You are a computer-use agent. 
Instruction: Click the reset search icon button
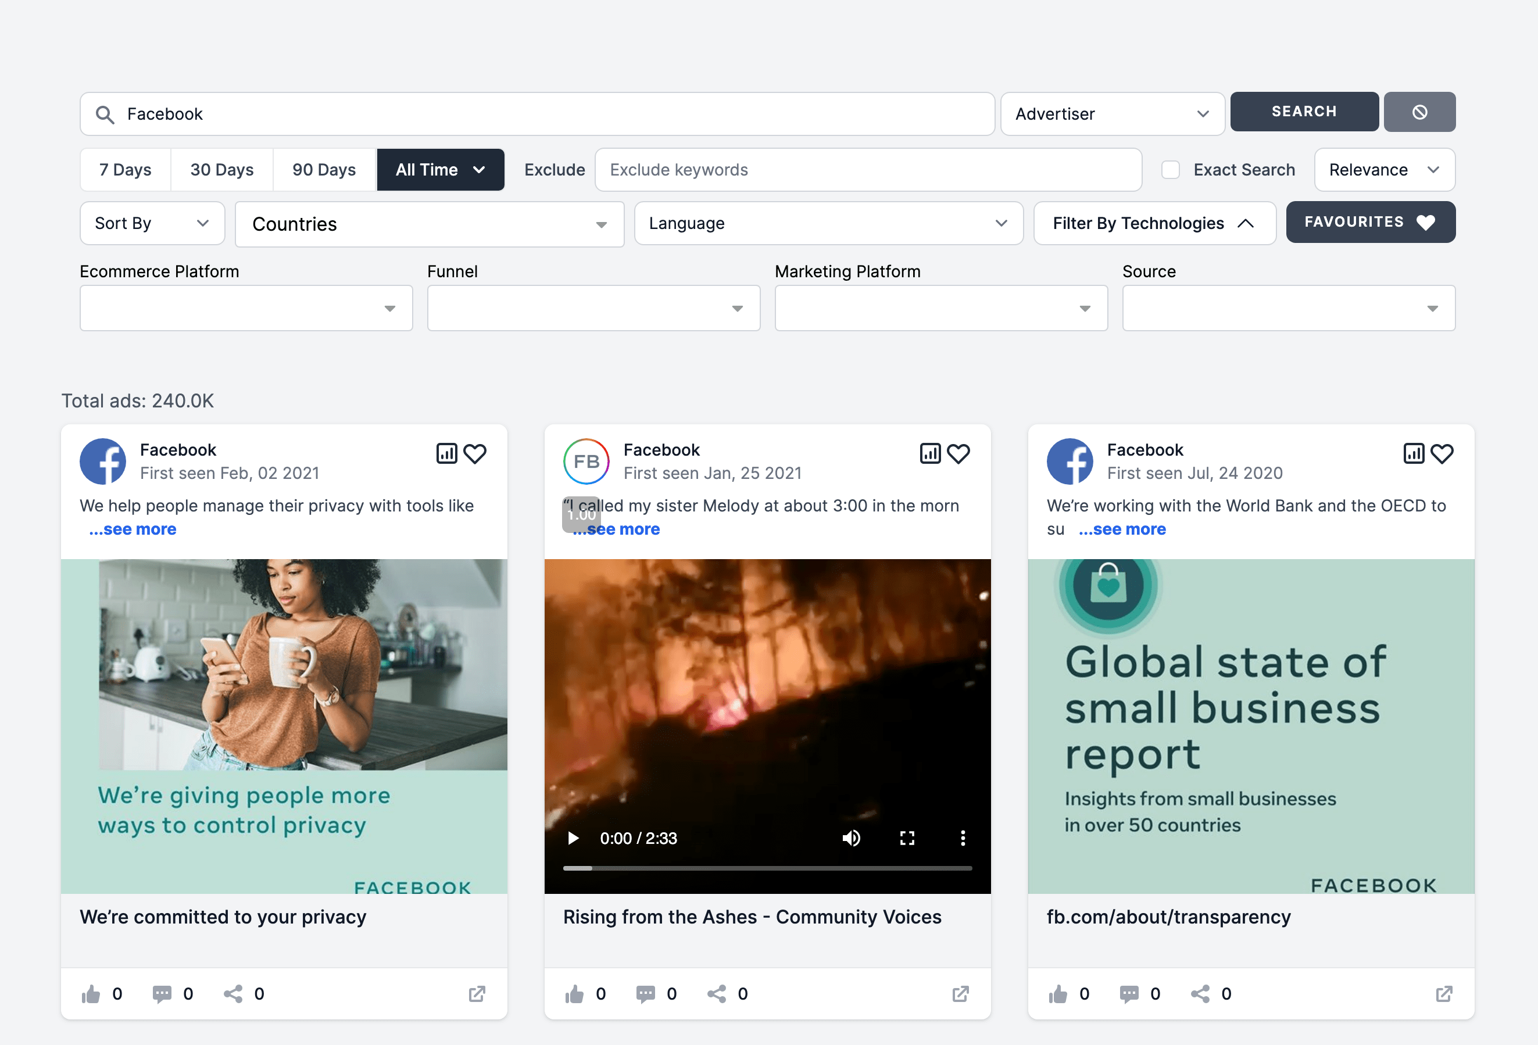pos(1419,112)
